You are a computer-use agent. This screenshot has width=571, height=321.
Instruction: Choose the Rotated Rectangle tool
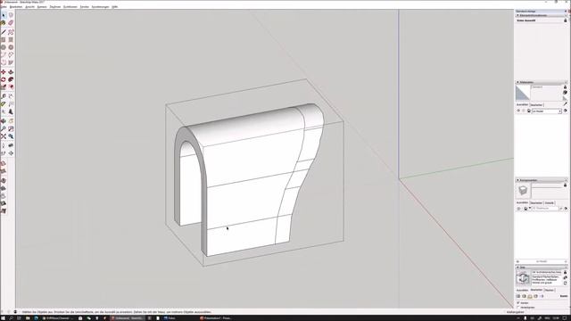point(11,39)
